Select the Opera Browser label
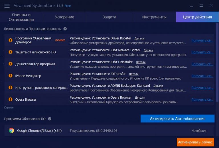 click(x=26, y=100)
